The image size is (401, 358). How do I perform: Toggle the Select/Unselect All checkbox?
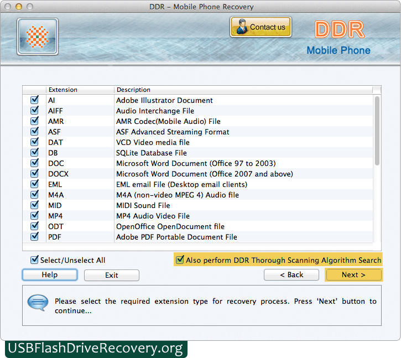coord(34,260)
